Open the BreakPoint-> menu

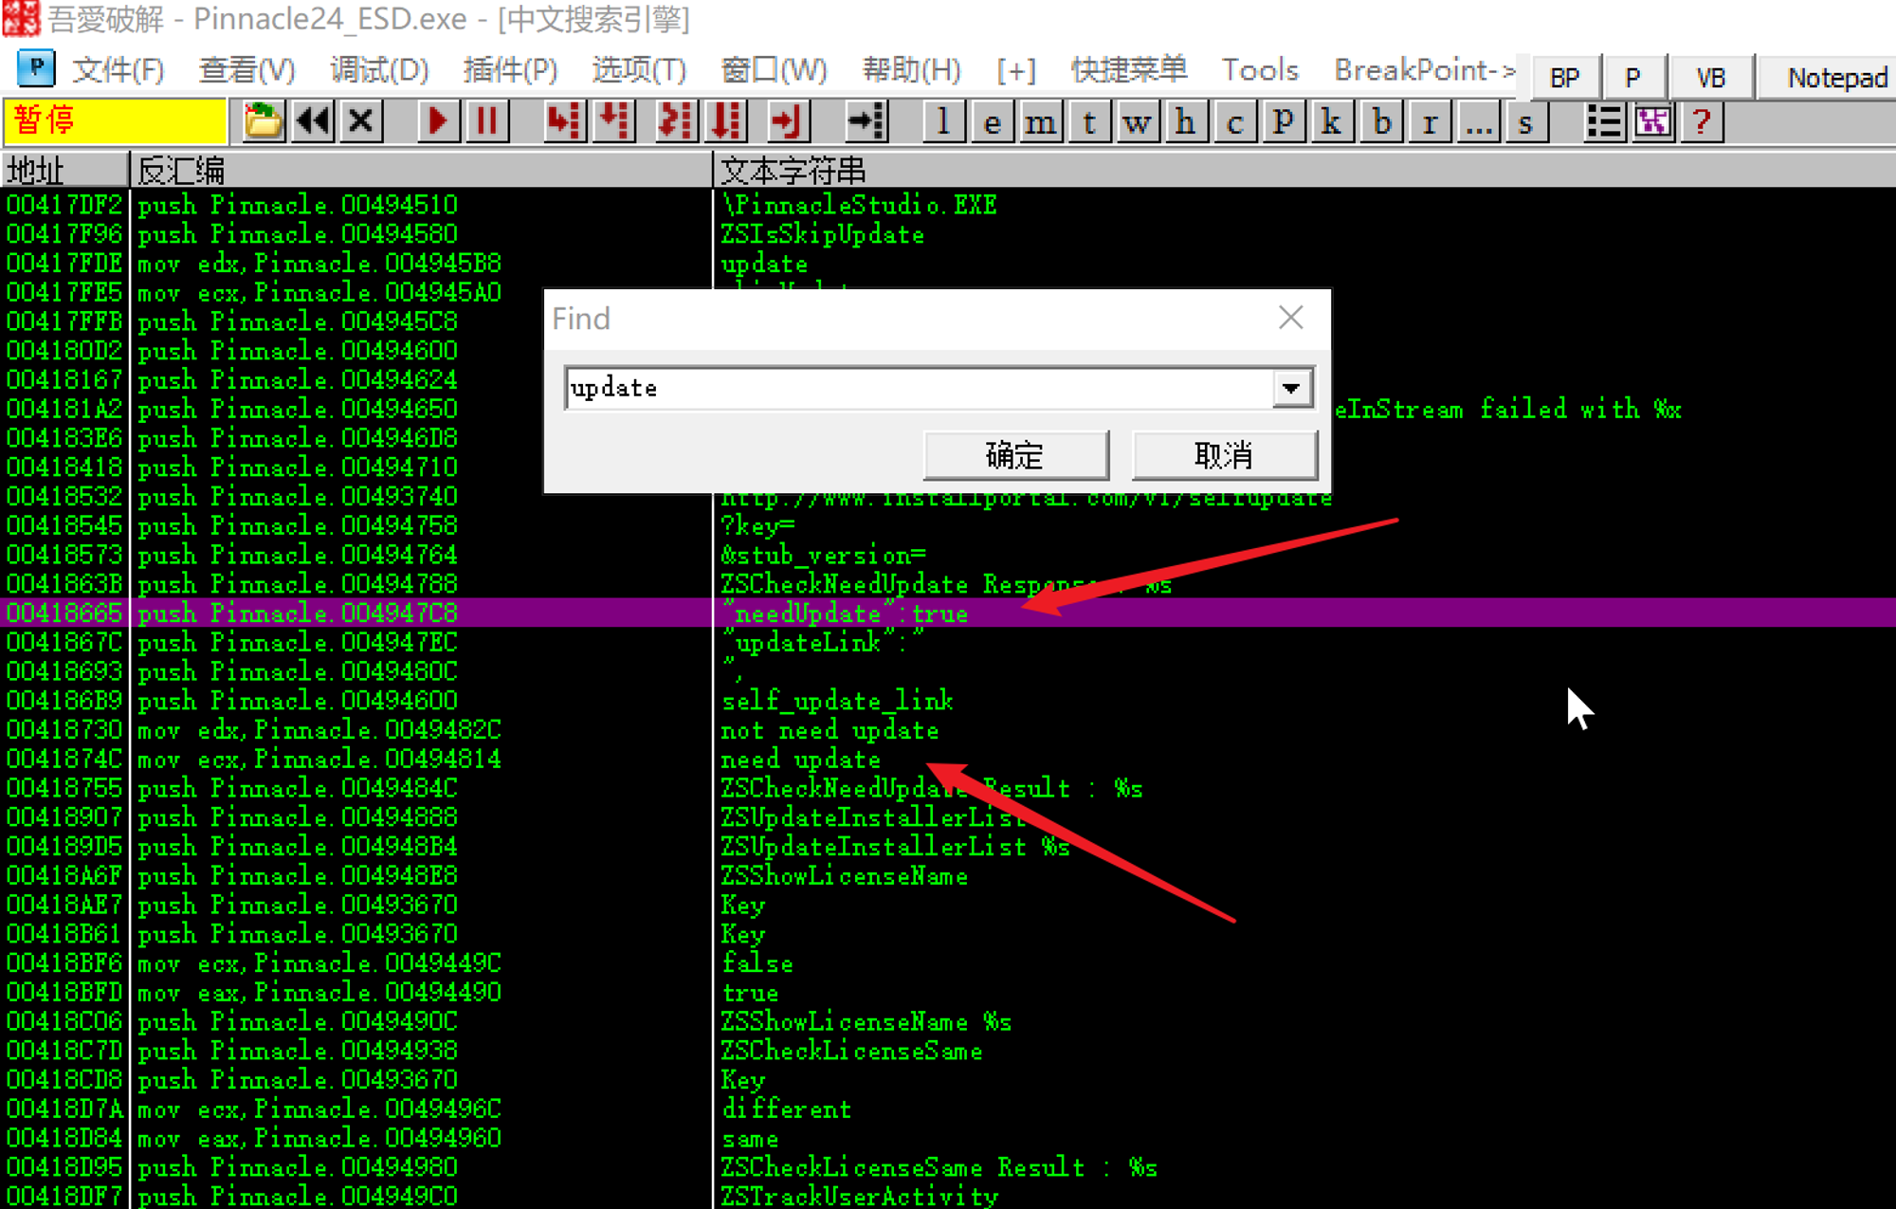(1425, 69)
